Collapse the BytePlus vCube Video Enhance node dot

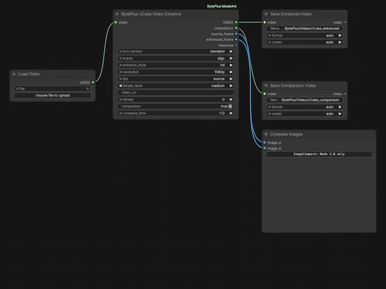117,14
